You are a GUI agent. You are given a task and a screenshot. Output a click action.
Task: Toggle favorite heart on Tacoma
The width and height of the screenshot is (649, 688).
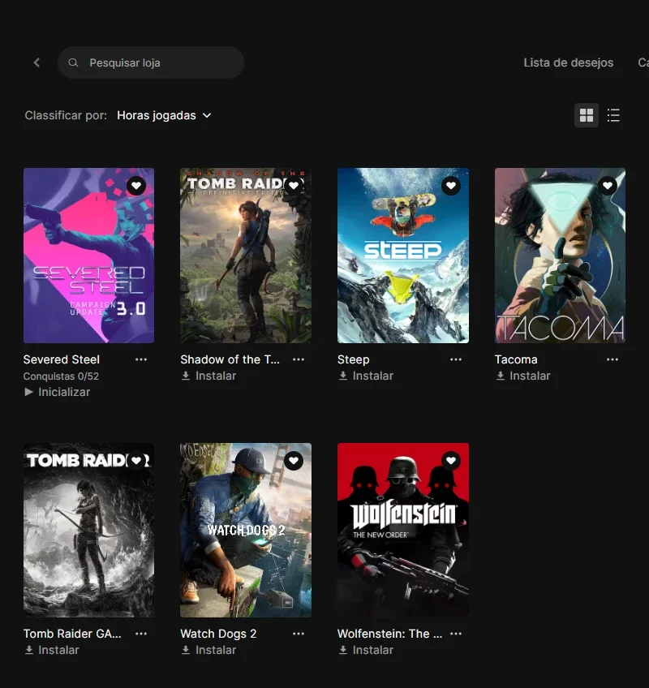608,186
